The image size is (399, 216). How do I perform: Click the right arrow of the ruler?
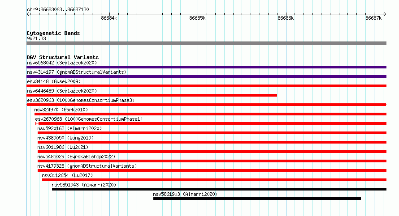coord(385,14)
